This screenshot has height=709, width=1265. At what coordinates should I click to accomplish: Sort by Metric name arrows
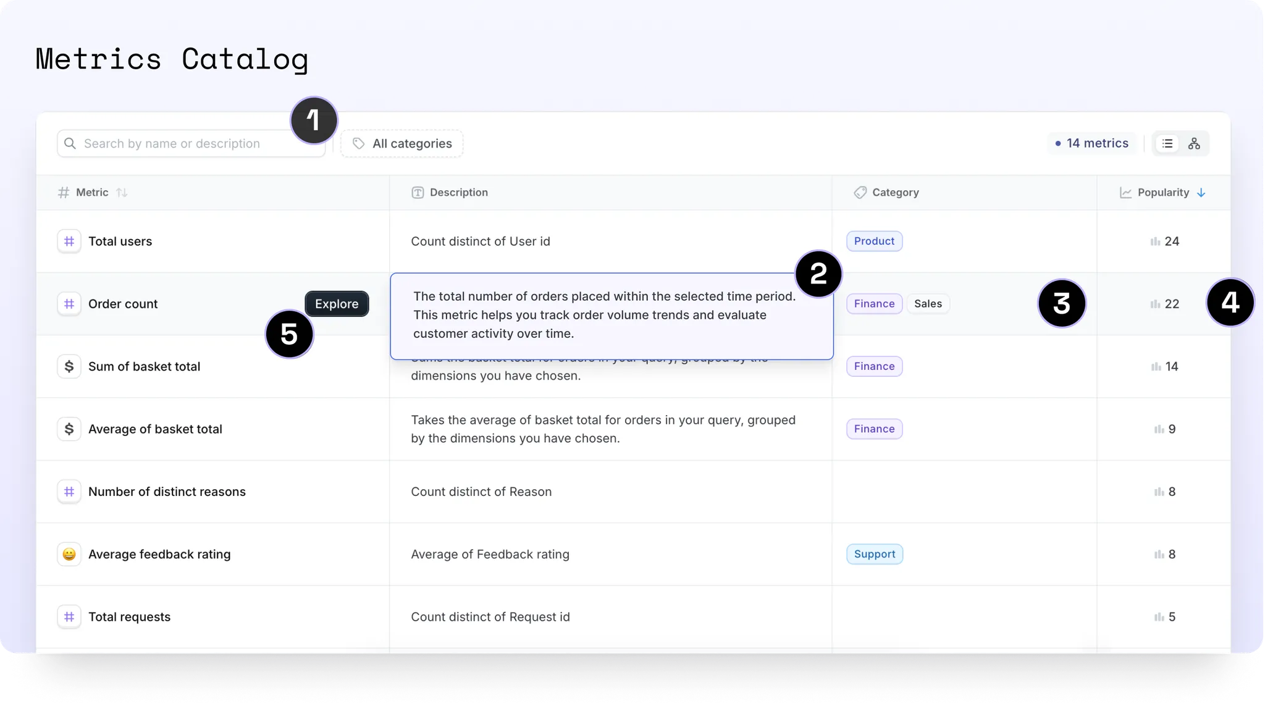[x=122, y=193]
